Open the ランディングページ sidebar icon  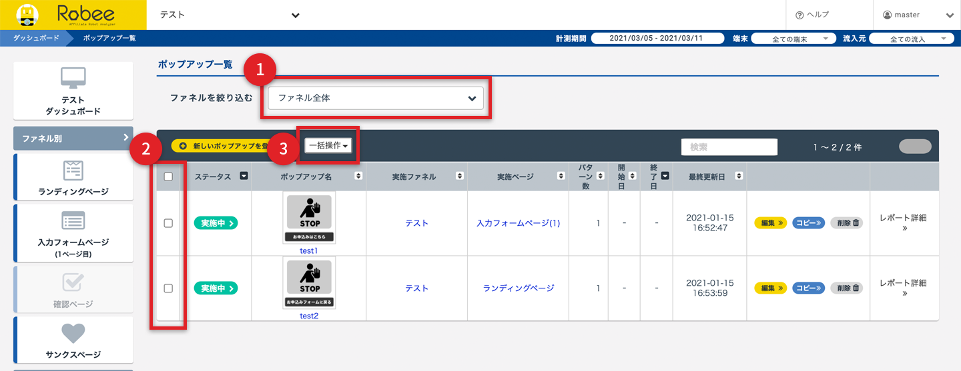point(73,171)
